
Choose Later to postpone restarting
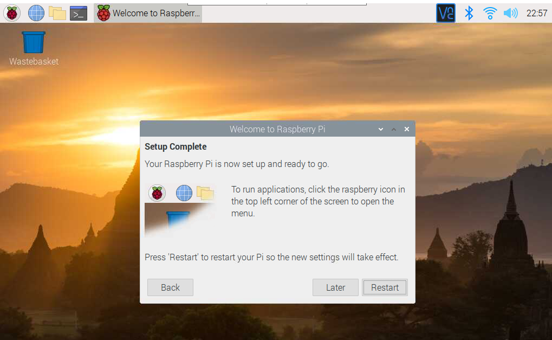(335, 287)
